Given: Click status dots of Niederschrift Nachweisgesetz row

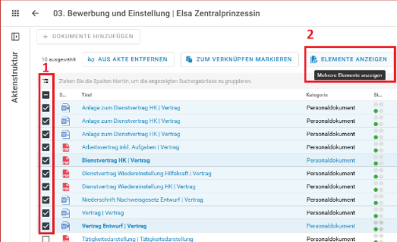Looking at the screenshot, I should (378, 200).
